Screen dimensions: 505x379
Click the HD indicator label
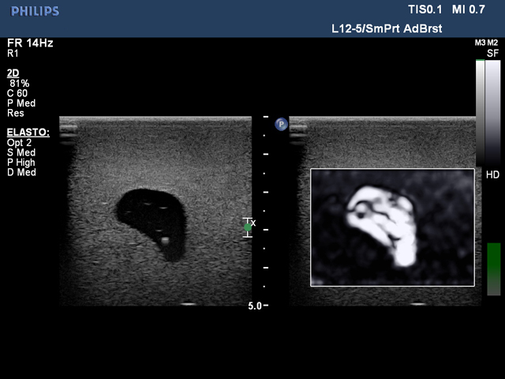click(x=492, y=174)
